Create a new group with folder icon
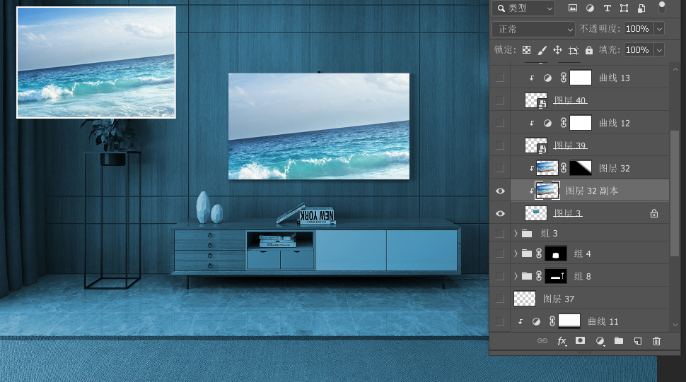The height and width of the screenshot is (382, 686). point(619,341)
